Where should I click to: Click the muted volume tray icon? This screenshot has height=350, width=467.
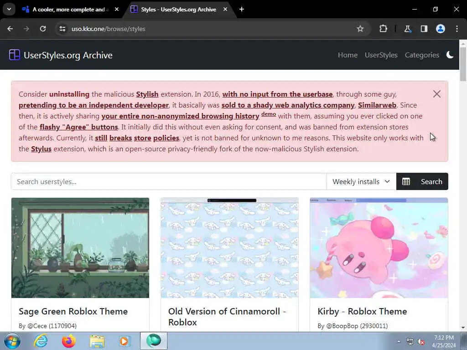pos(421,341)
